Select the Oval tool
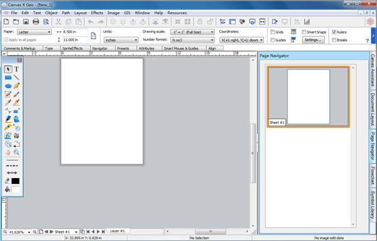This screenshot has width=377, height=241. (8, 86)
